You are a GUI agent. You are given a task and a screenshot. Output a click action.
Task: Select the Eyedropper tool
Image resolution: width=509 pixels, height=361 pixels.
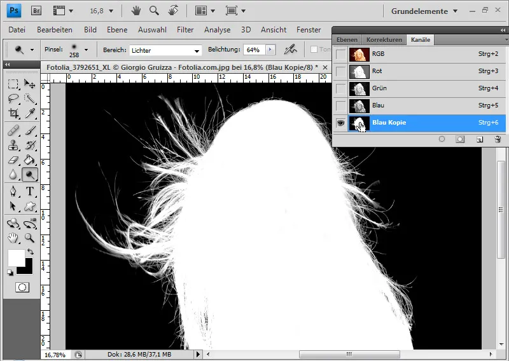click(x=29, y=113)
